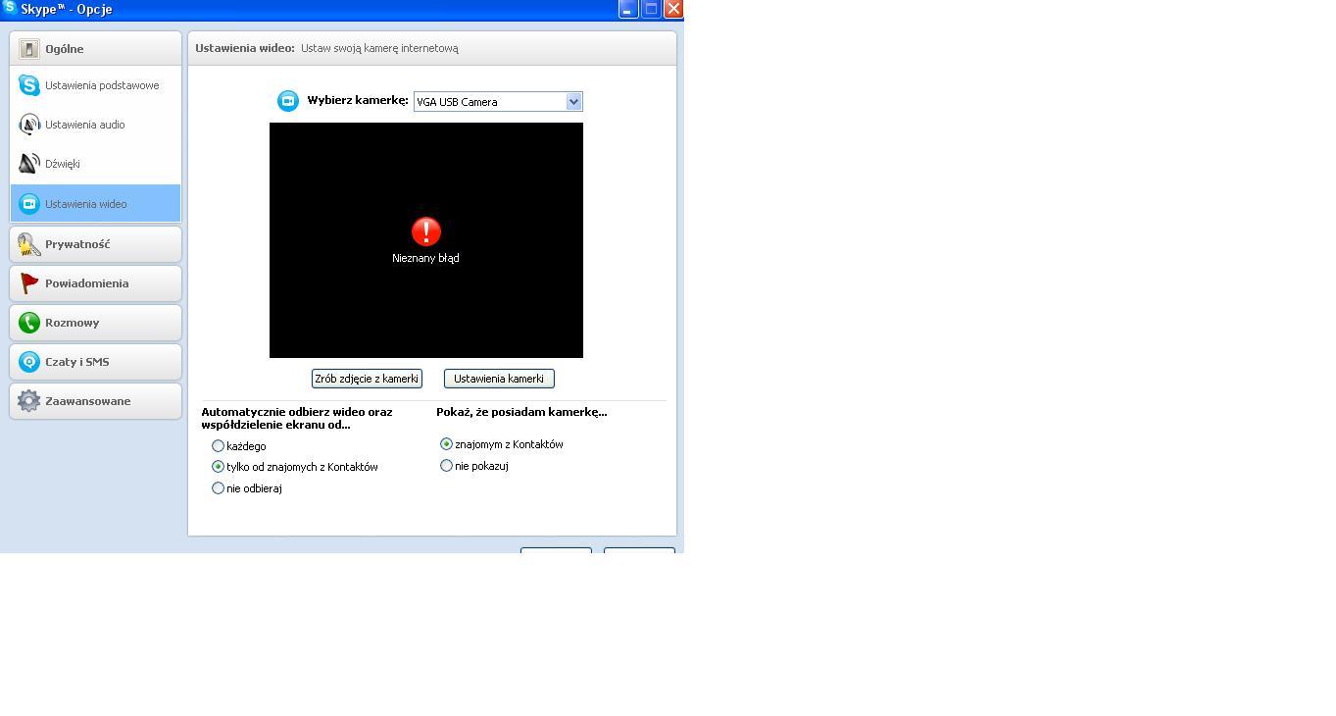1336x716 pixels.
Task: Minimize the Skype Opcje window
Action: click(x=628, y=9)
